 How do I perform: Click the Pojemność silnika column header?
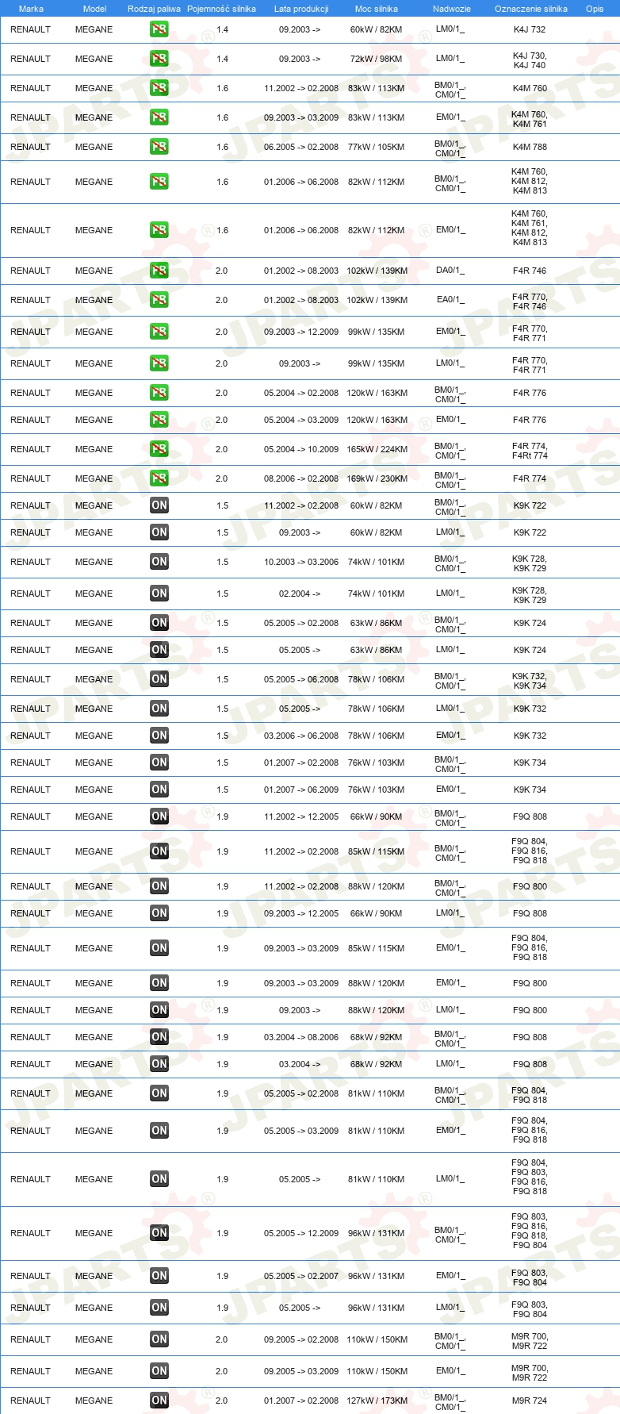pos(221,9)
